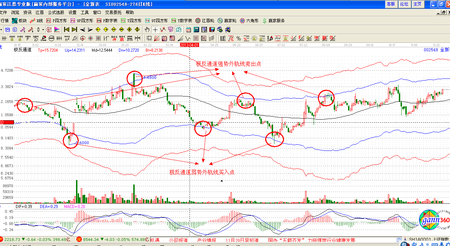Toggle the K线 candlestick chart view
This screenshot has height=246, width=450.
pos(37,21)
